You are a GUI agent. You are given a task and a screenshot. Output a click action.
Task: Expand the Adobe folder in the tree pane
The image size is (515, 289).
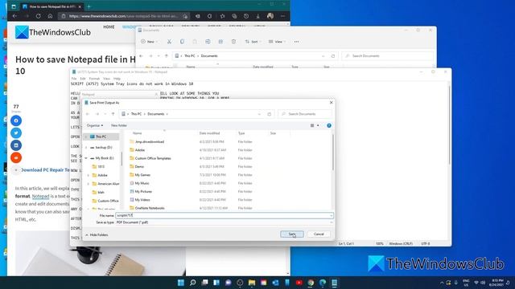pyautogui.click(x=88, y=175)
